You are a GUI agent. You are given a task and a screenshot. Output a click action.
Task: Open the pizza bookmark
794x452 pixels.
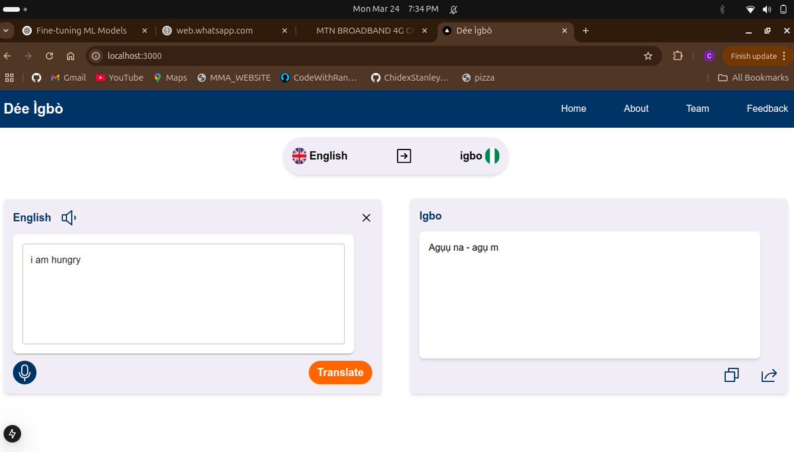[x=478, y=77]
